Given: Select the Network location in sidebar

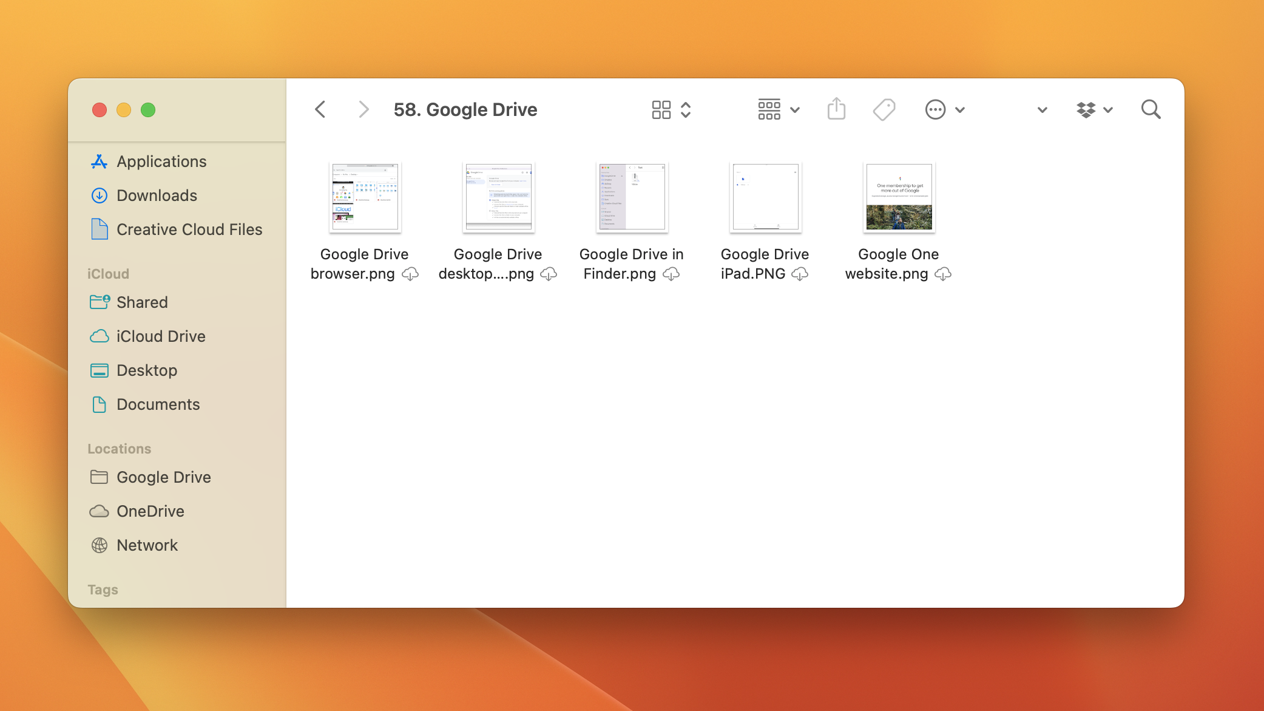Looking at the screenshot, I should pos(147,544).
